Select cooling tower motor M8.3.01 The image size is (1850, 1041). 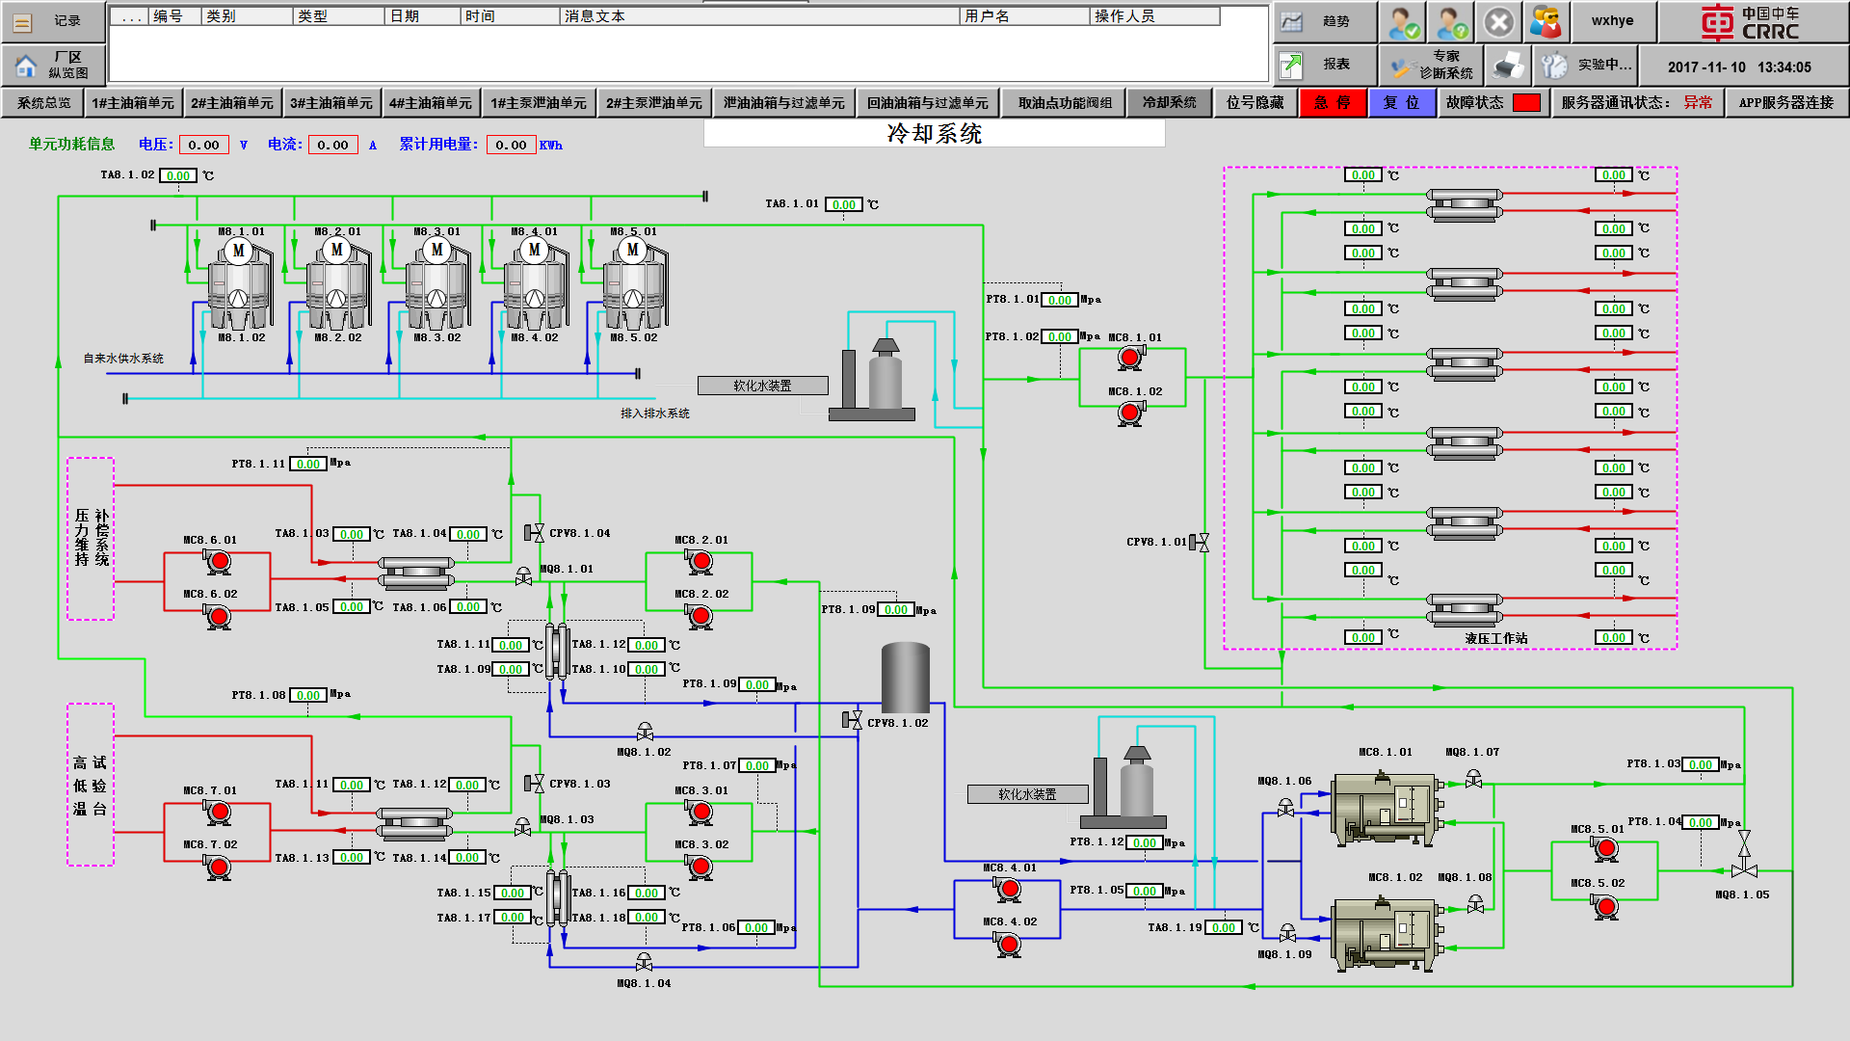click(436, 251)
